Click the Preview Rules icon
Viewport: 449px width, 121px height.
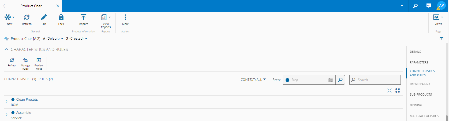pyautogui.click(x=39, y=61)
